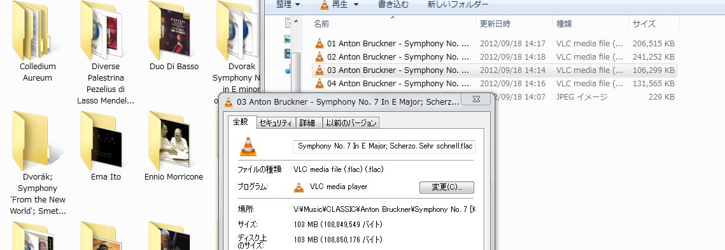
Task: Click VLC cone icon of track 01
Action: tap(319, 44)
